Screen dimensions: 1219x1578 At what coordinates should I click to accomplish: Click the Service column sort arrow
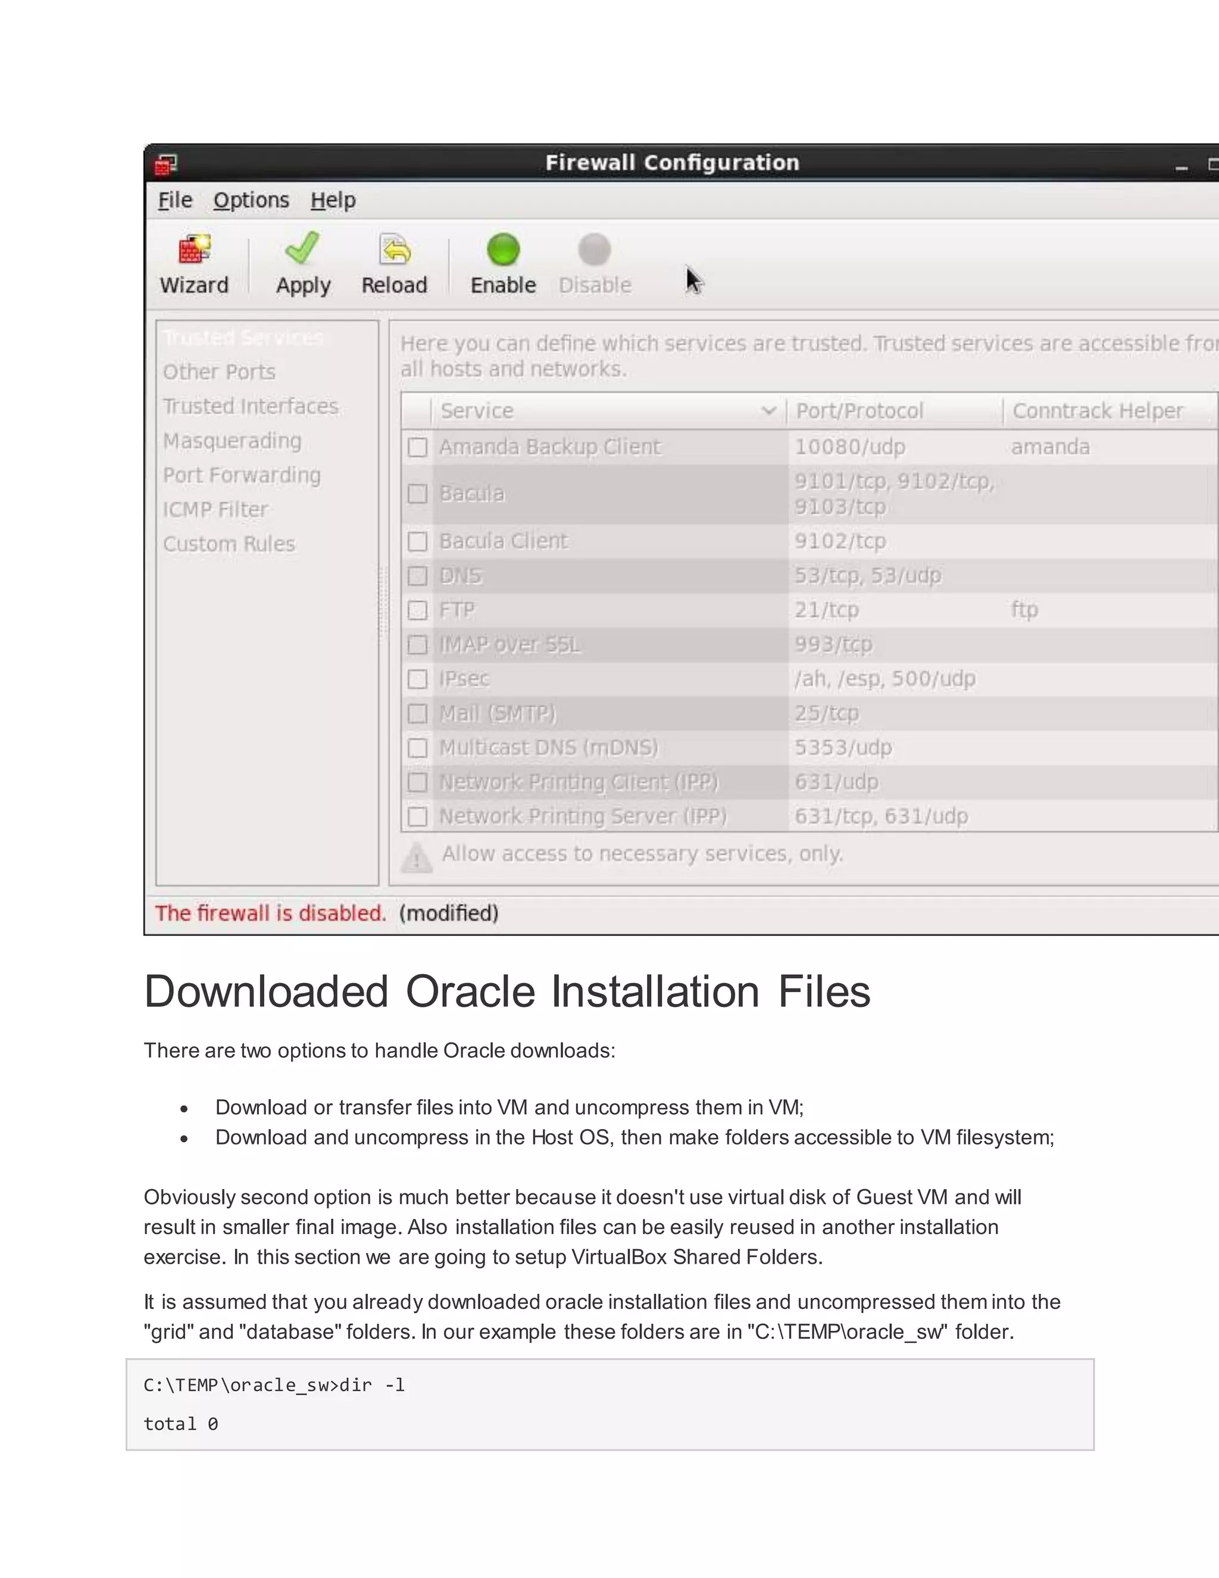(768, 411)
